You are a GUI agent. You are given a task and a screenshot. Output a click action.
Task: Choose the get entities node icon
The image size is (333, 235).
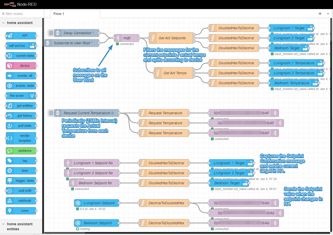[x=10, y=106]
